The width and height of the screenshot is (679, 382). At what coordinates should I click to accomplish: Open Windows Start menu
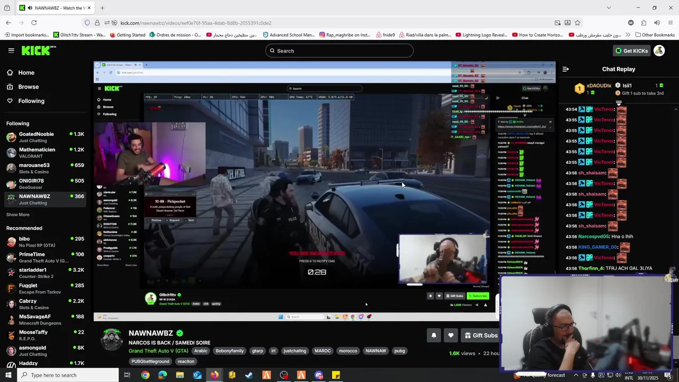point(8,375)
